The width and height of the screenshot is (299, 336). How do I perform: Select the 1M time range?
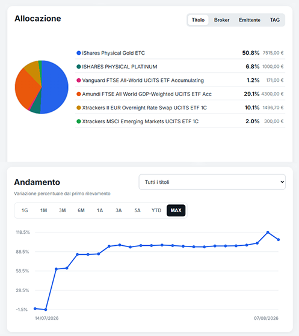click(43, 210)
